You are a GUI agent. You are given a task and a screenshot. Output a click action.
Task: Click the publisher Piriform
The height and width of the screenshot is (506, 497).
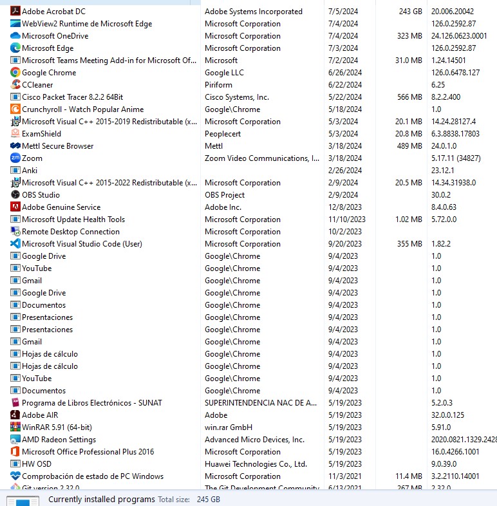tap(218, 85)
